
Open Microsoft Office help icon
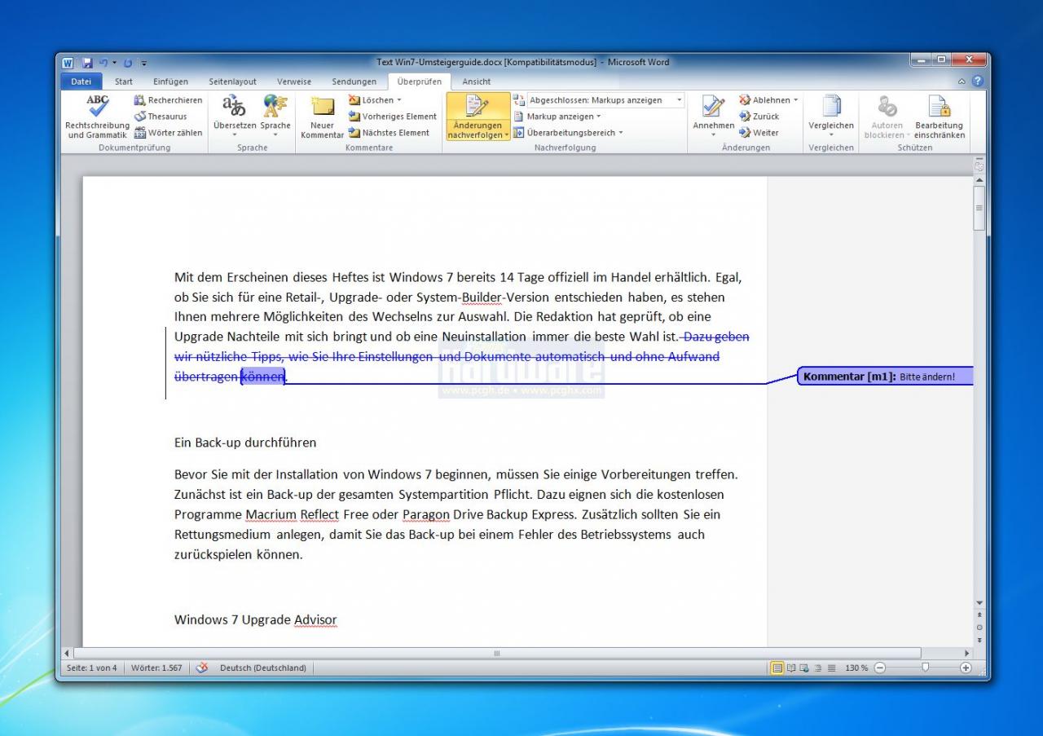tap(978, 82)
